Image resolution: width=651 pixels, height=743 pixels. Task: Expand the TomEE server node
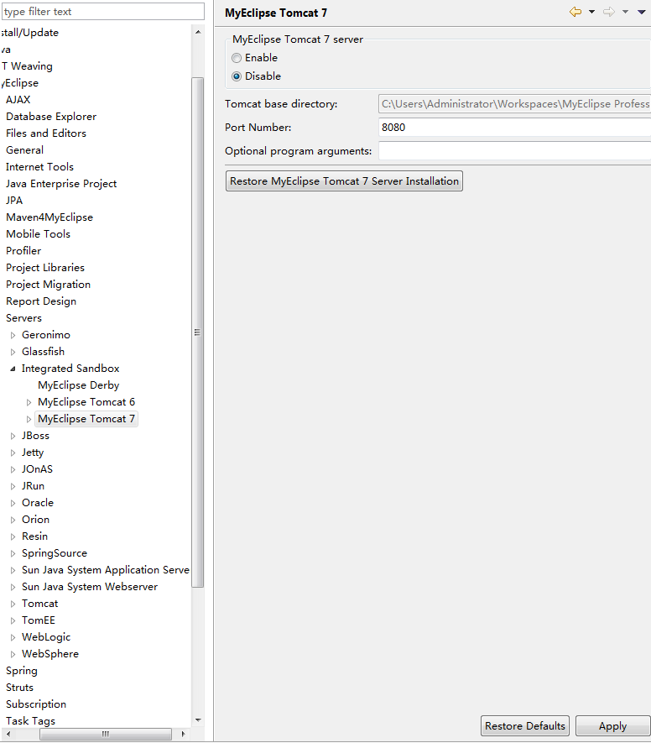point(13,620)
